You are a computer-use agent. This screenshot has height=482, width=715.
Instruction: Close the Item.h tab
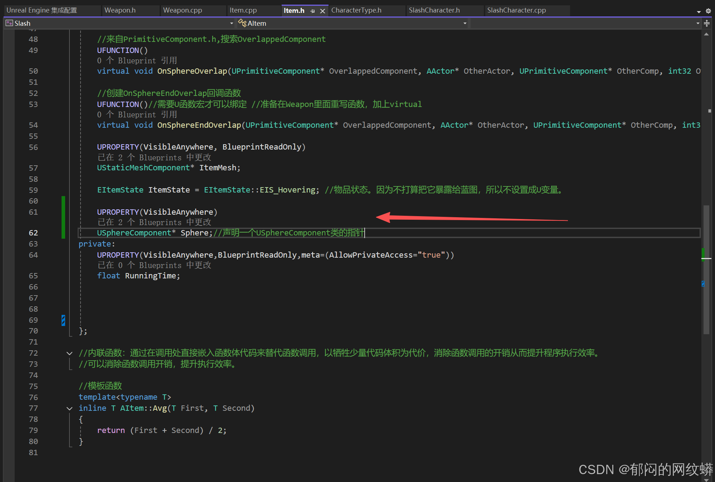pyautogui.click(x=322, y=11)
